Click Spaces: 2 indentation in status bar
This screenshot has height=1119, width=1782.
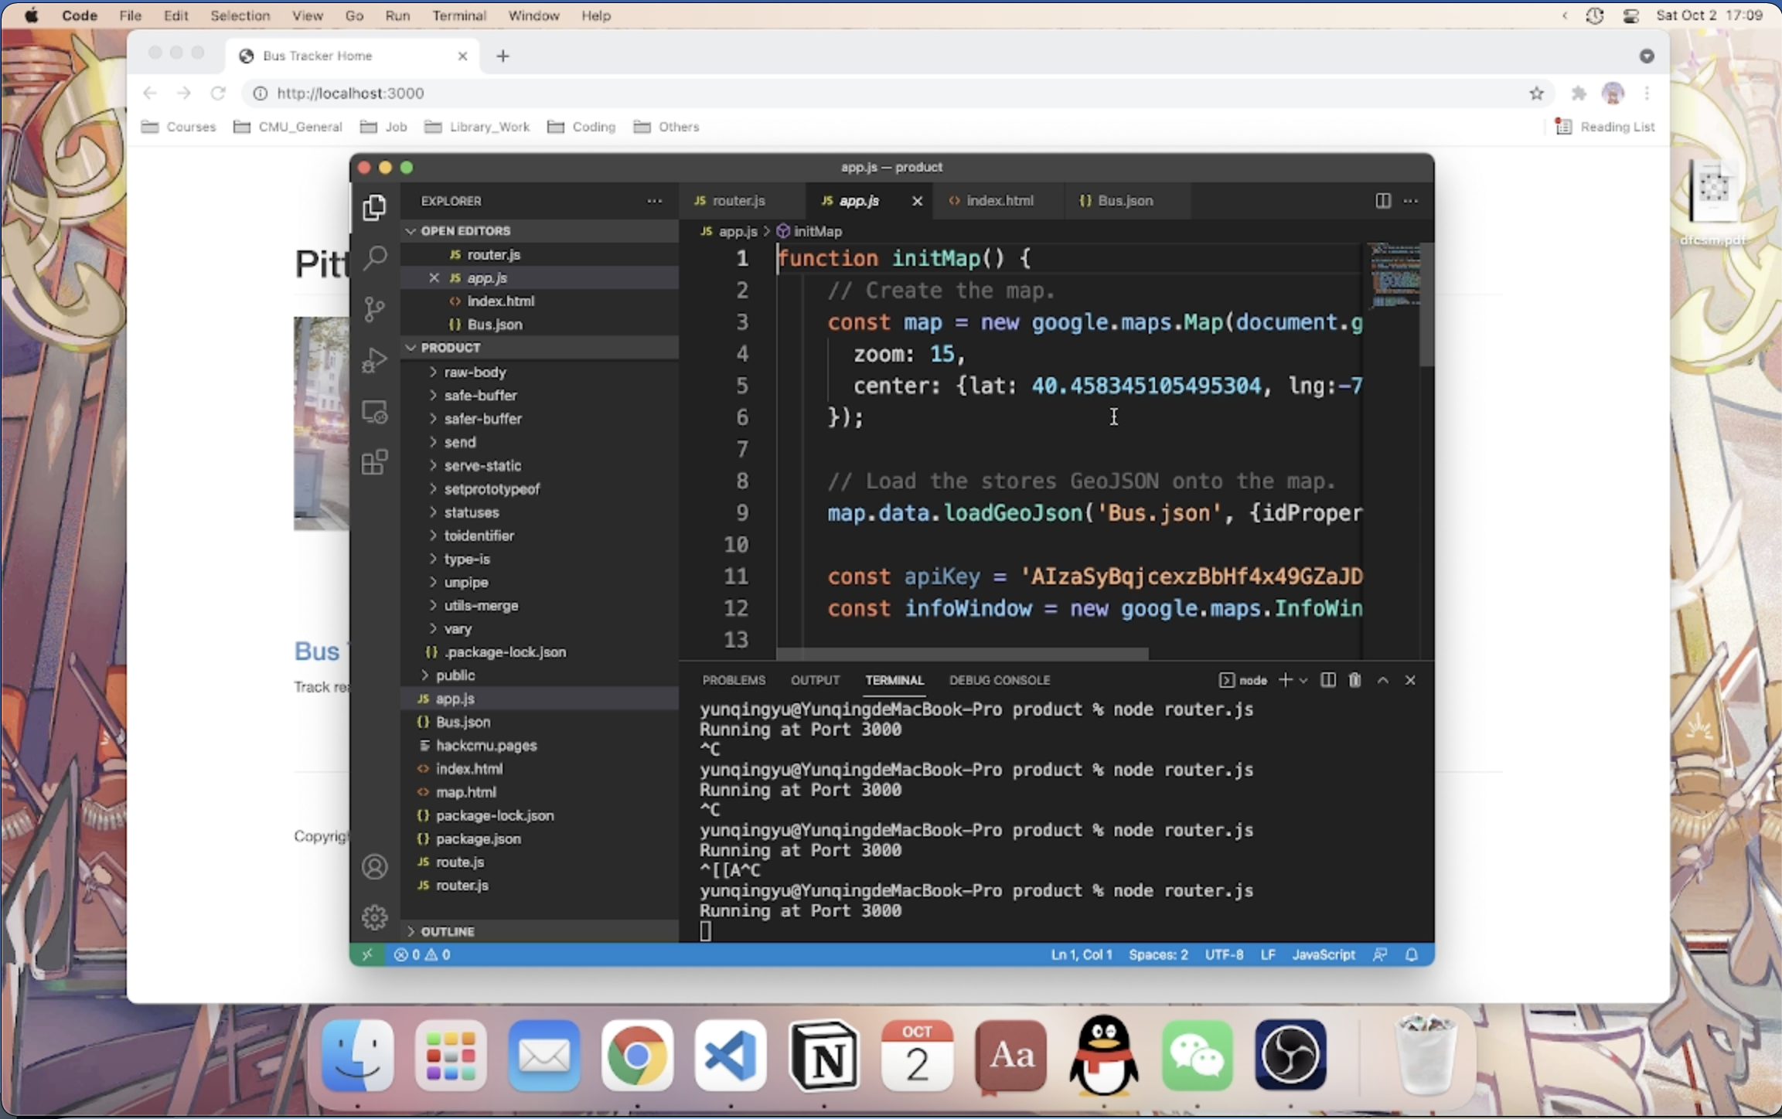[1157, 955]
